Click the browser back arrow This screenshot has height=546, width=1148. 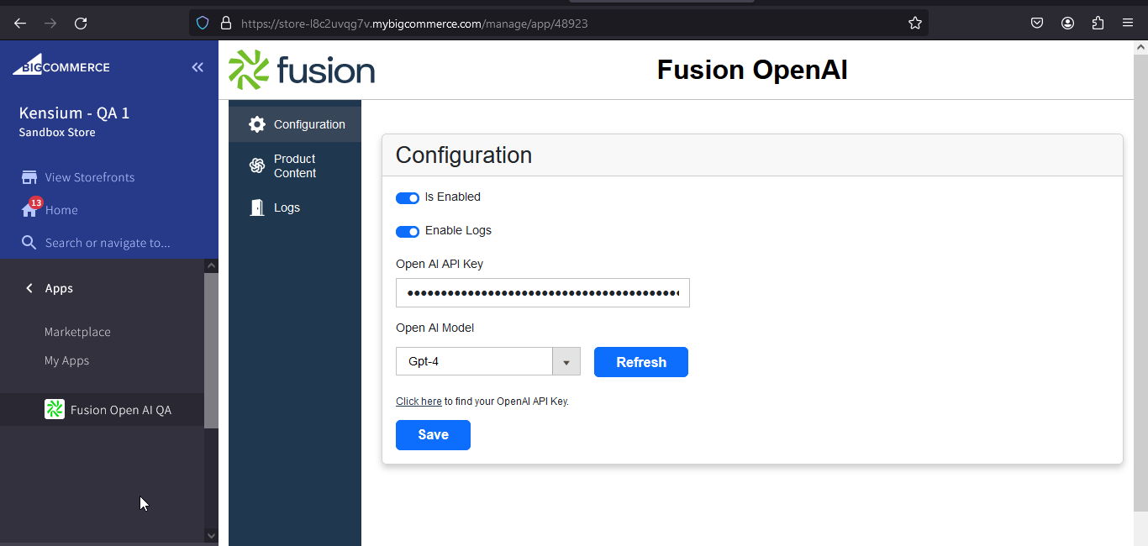(20, 24)
